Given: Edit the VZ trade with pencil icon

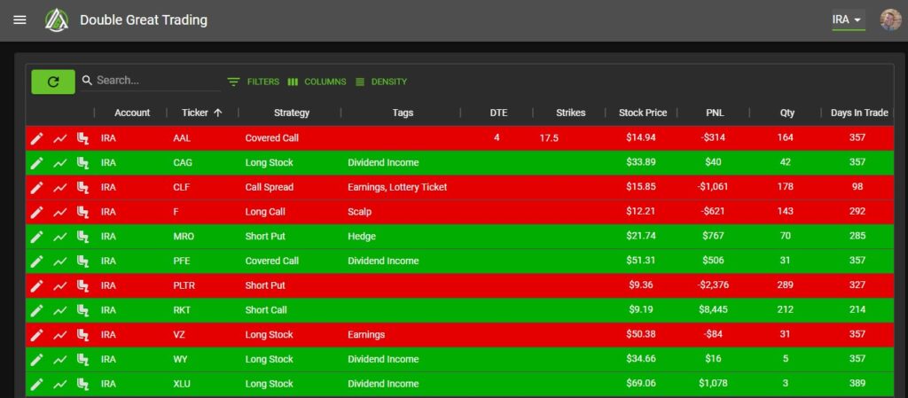Looking at the screenshot, I should coord(36,335).
